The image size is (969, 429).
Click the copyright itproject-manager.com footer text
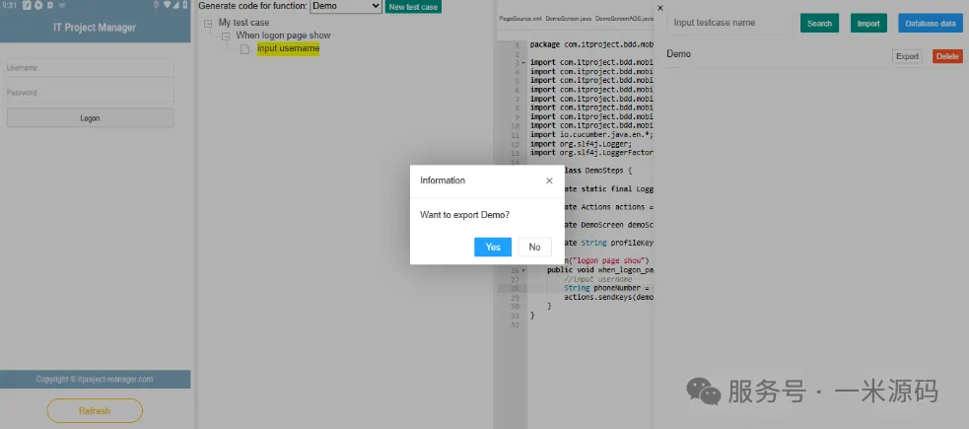coord(95,379)
